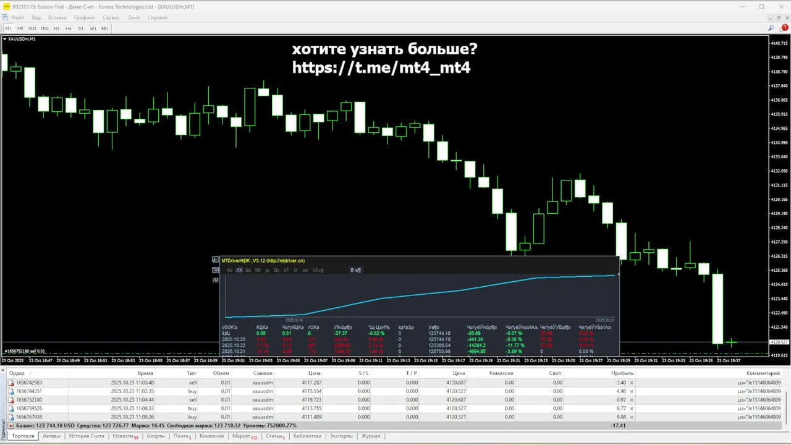The width and height of the screenshot is (791, 445).
Task: Switch chart to the MN timeframe
Action: click(x=104, y=28)
